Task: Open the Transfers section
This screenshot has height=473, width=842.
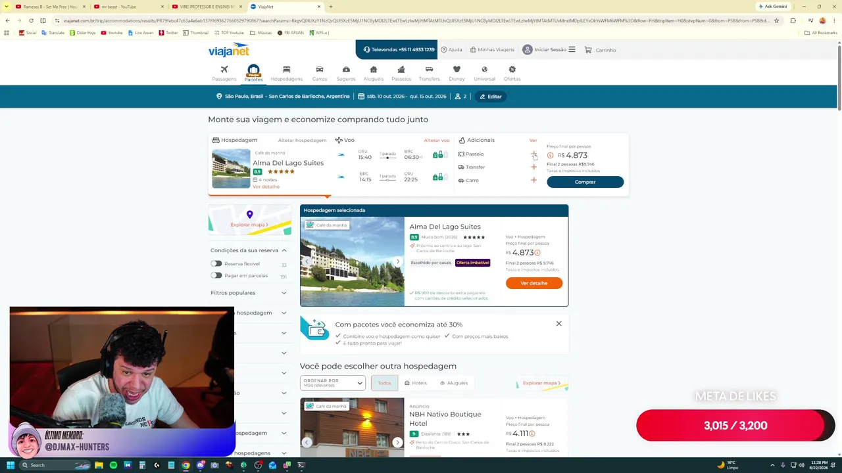Action: pos(429,73)
